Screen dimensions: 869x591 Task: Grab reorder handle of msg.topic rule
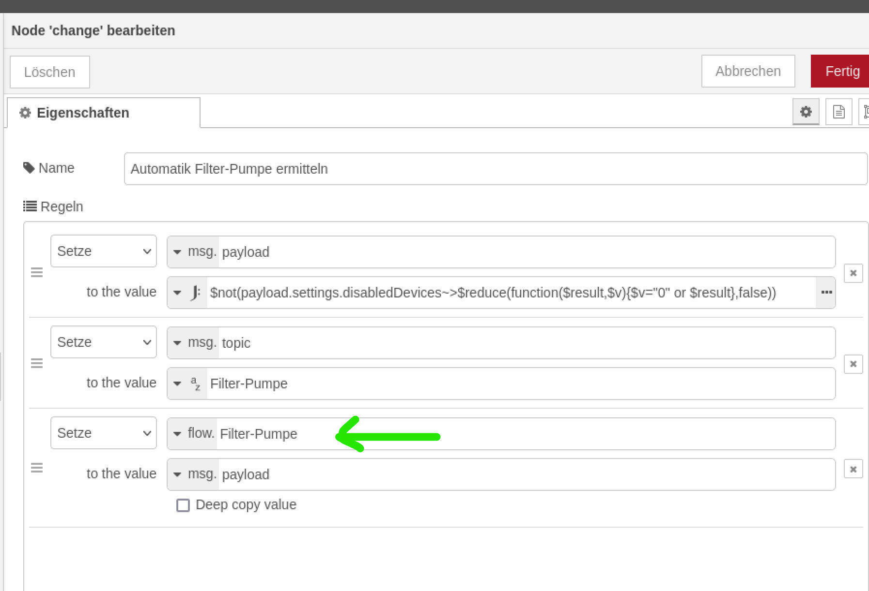[37, 363]
